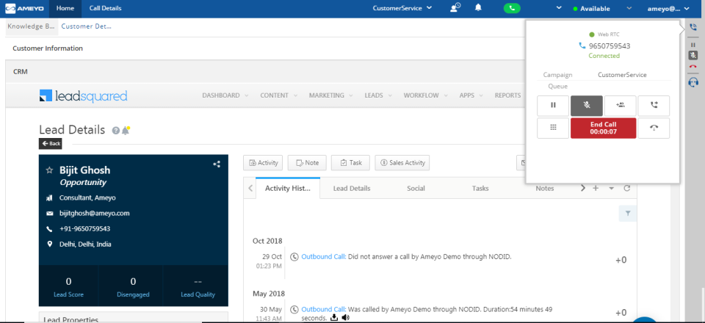This screenshot has width=705, height=323.
Task: Add a new tab with the plus icon
Action: point(596,188)
